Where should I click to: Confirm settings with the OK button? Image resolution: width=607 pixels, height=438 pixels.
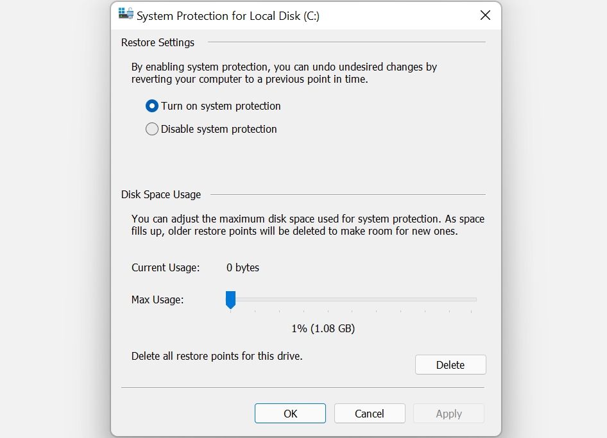point(290,413)
